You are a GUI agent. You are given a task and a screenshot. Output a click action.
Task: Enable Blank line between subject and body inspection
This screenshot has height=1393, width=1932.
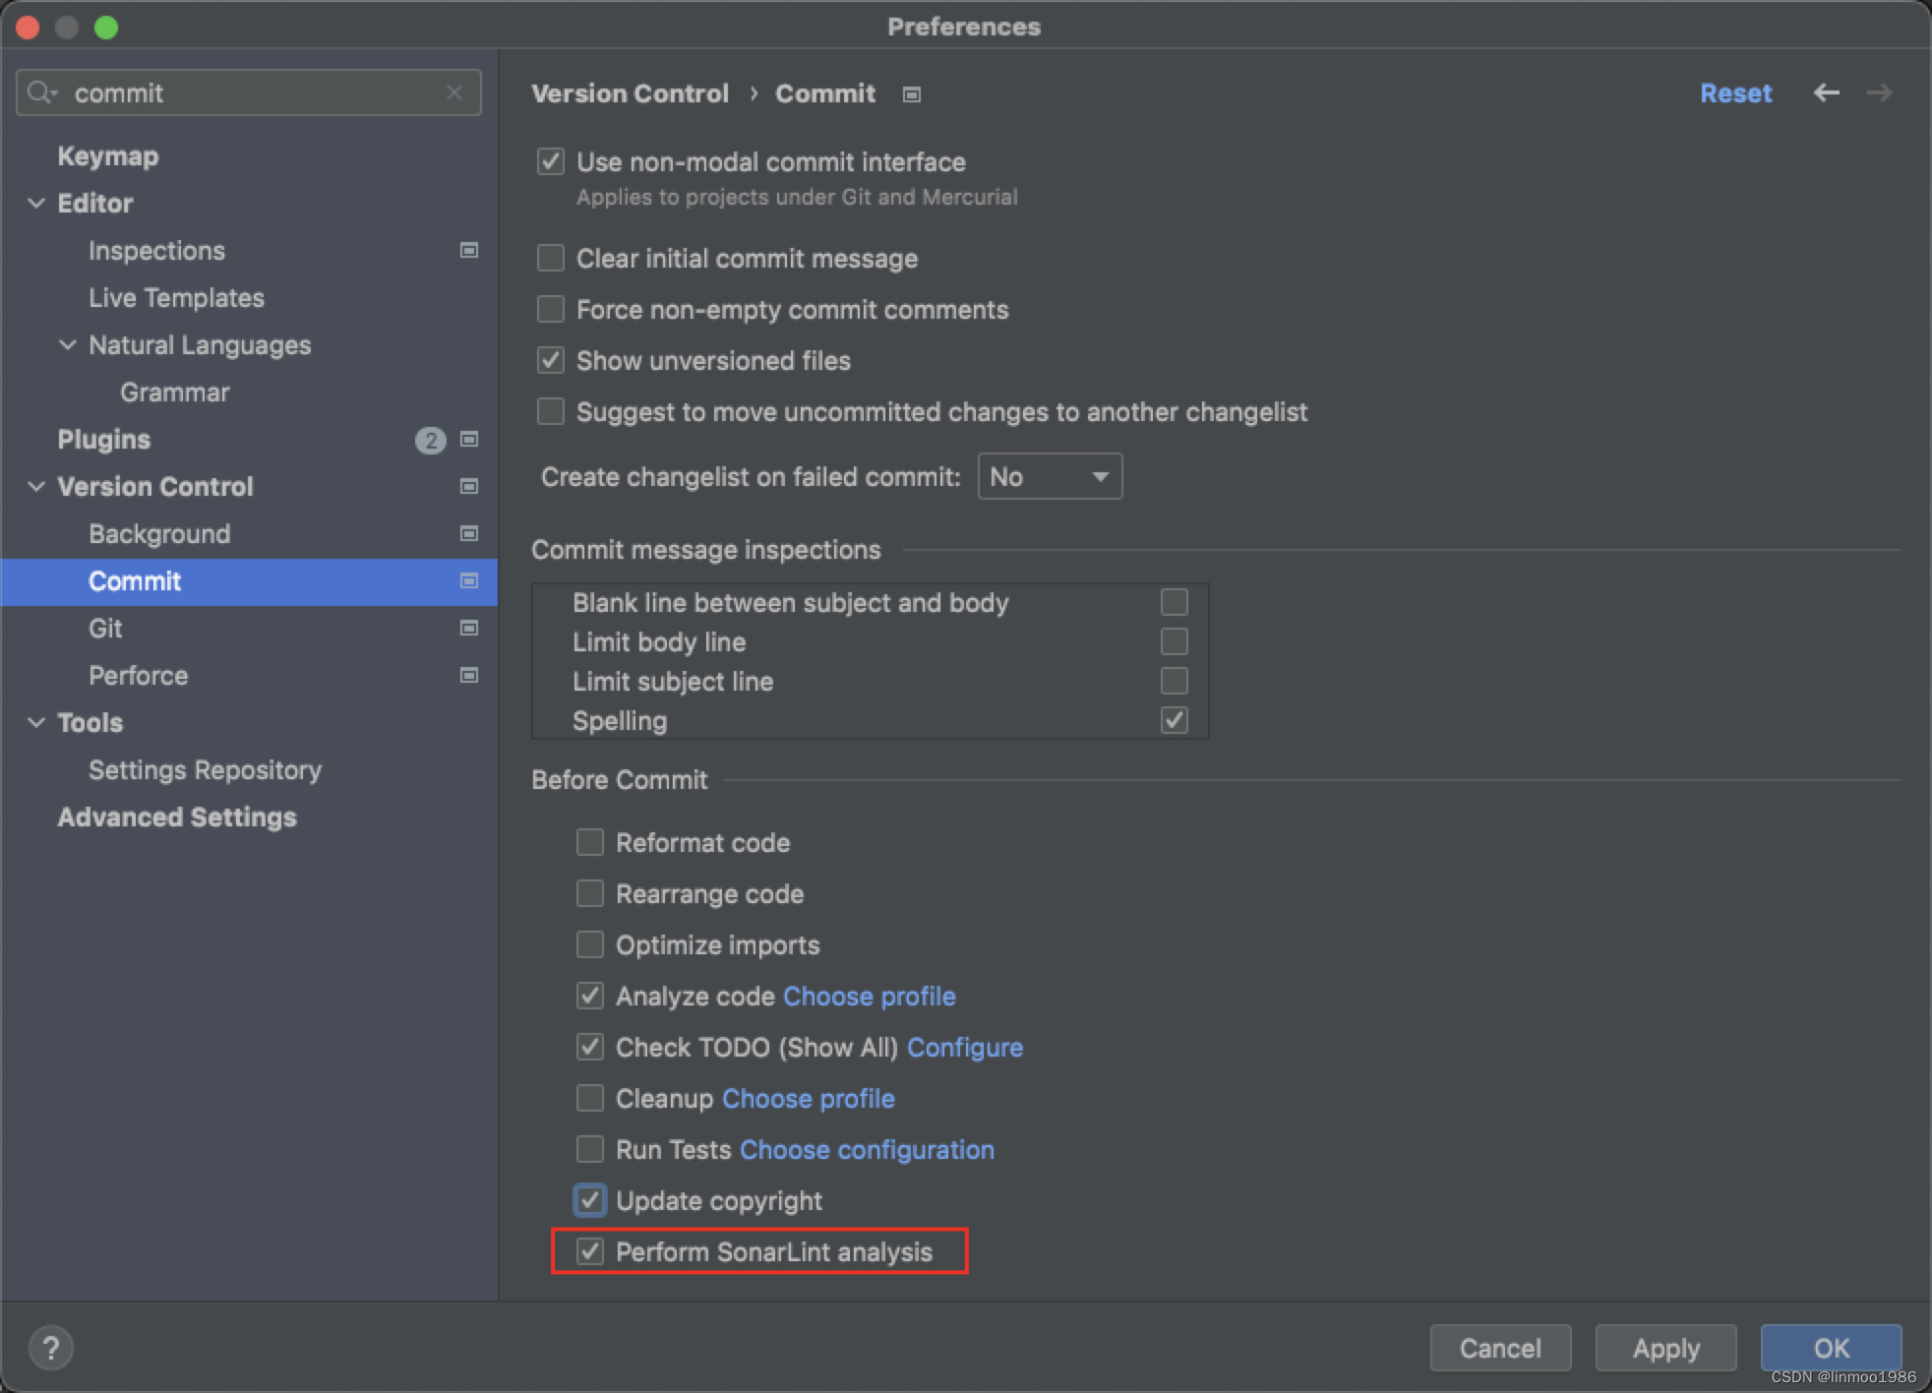[x=1175, y=602]
